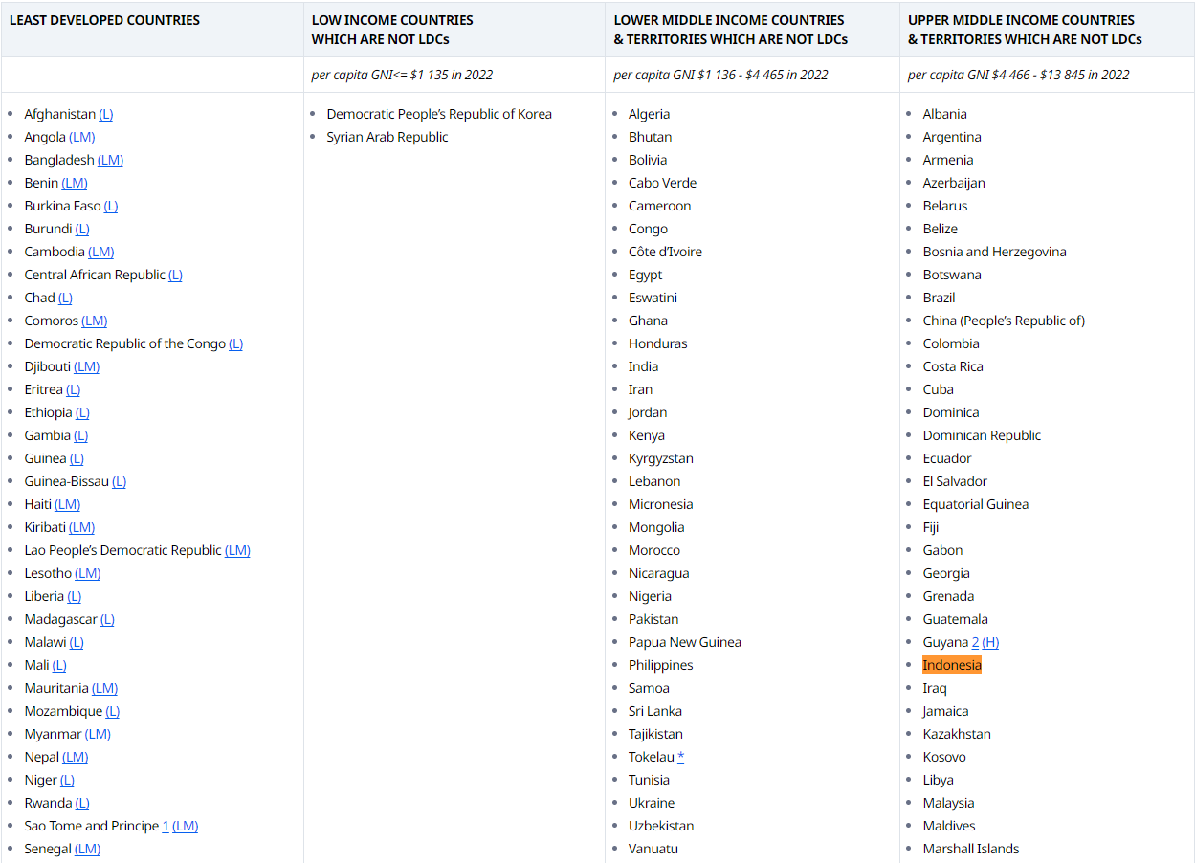Click the (L) link beside Burundi
The image size is (1195, 863).
point(82,229)
